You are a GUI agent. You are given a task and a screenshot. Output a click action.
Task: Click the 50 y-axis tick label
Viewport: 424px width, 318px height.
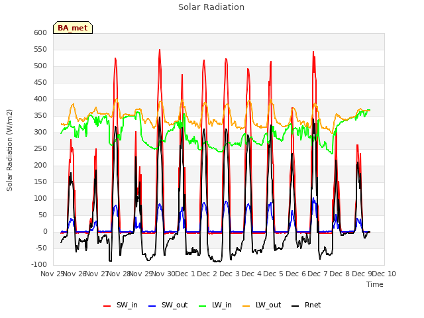point(42,215)
